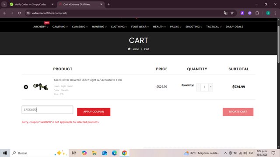Click Home breadcrumb link
Image resolution: width=280 pixels, height=157 pixels.
pyautogui.click(x=135, y=49)
